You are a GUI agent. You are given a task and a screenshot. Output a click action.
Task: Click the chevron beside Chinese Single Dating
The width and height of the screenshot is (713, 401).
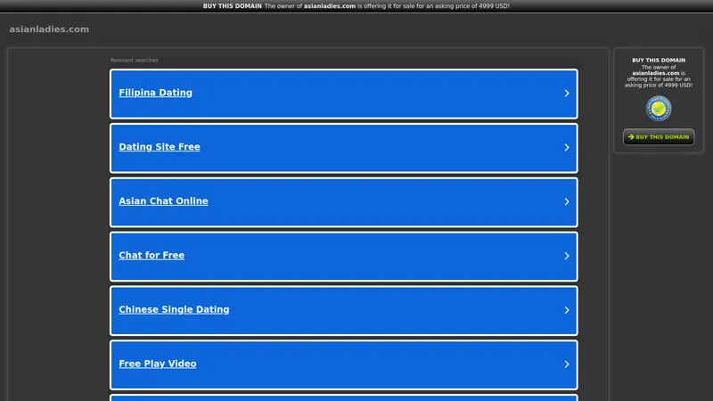coord(567,311)
